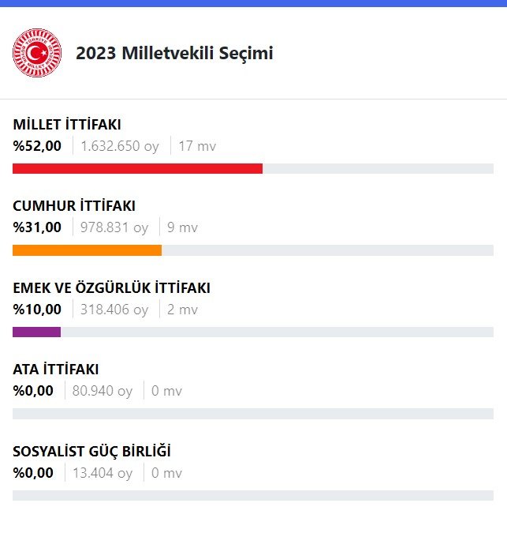Click the 17 mv seat count
The height and width of the screenshot is (533, 507).
coord(197,146)
